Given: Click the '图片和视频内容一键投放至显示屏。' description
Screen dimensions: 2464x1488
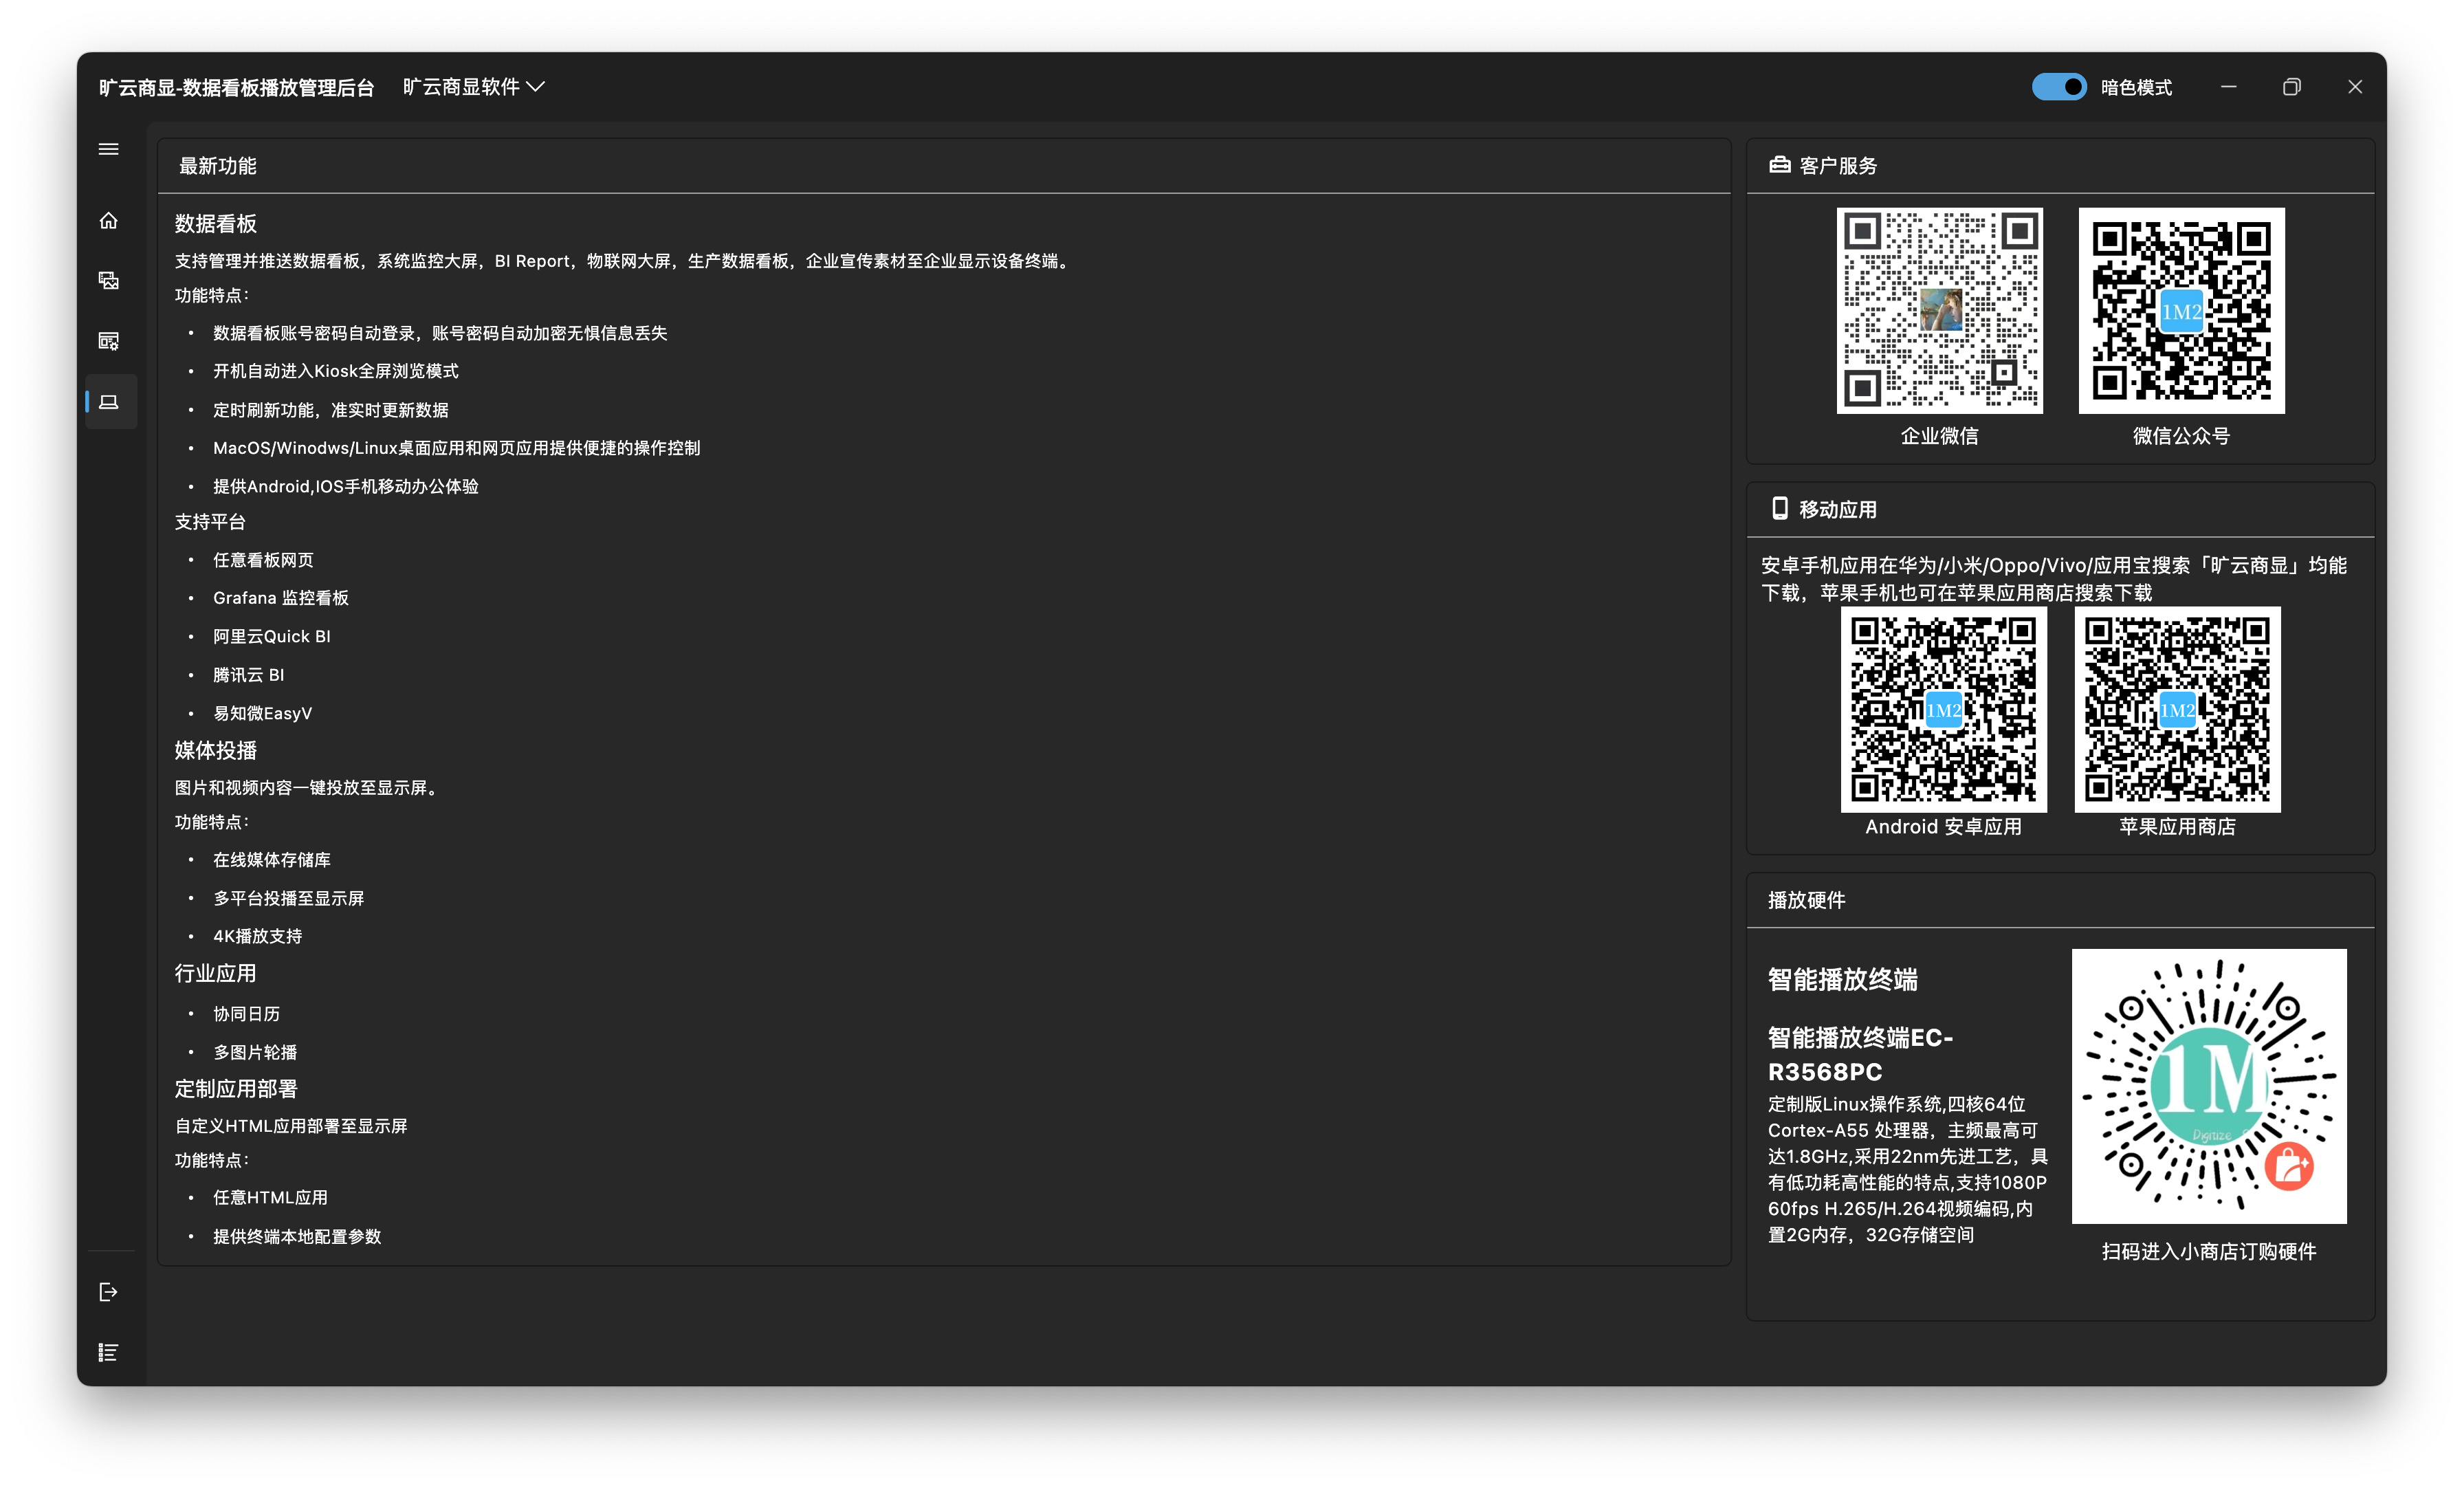Looking at the screenshot, I should click(x=309, y=788).
